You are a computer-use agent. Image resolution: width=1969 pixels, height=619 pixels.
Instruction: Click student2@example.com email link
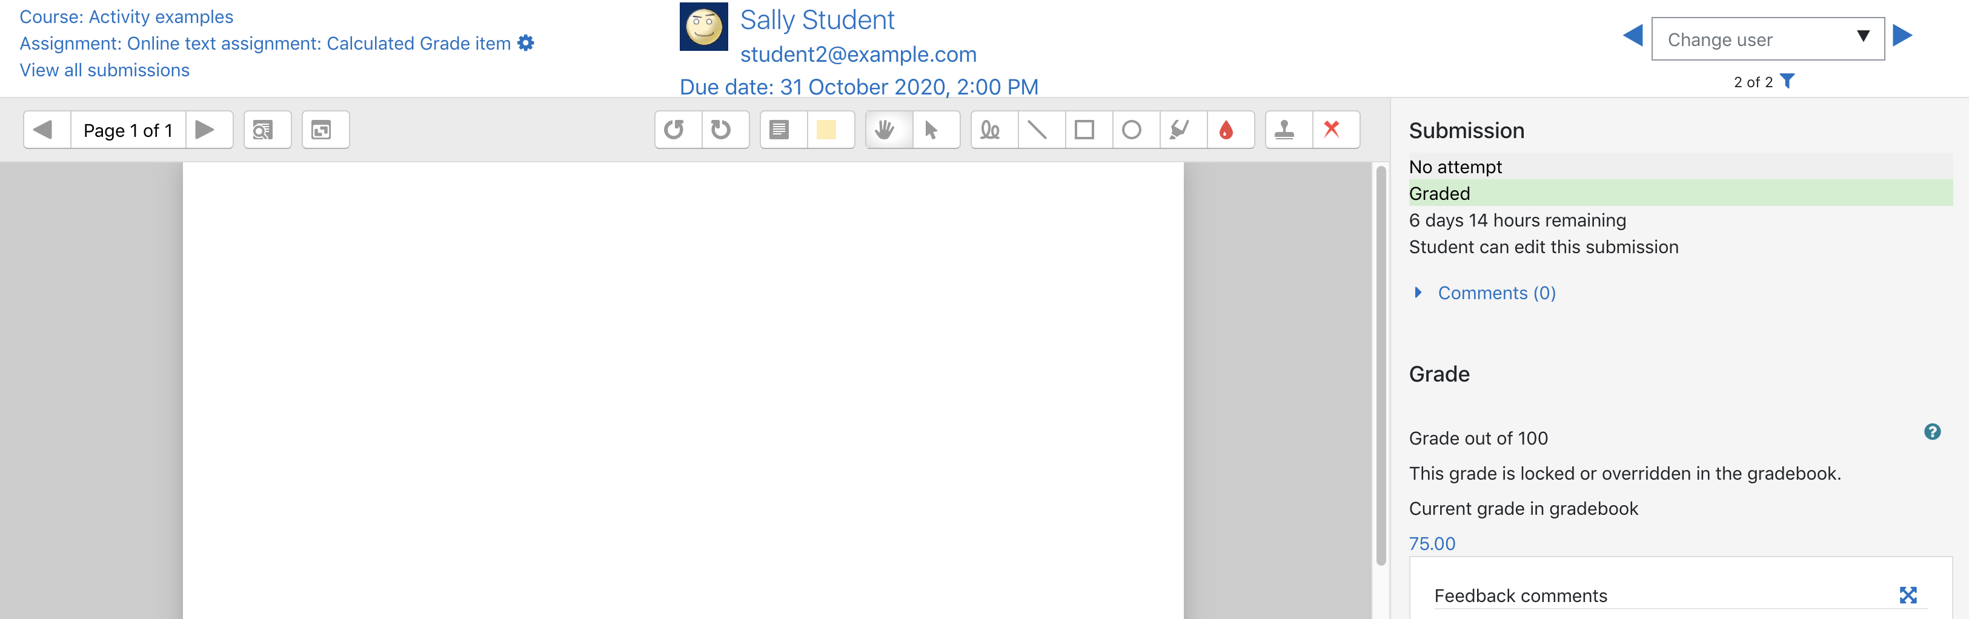click(858, 55)
